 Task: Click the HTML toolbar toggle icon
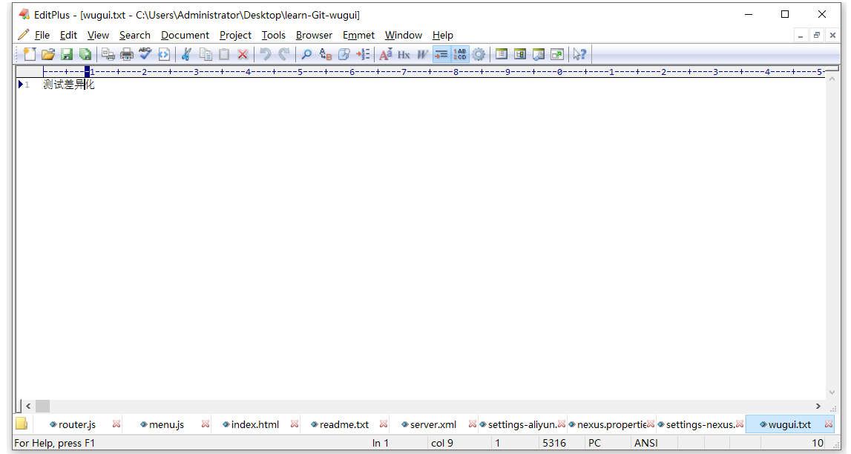click(x=164, y=54)
